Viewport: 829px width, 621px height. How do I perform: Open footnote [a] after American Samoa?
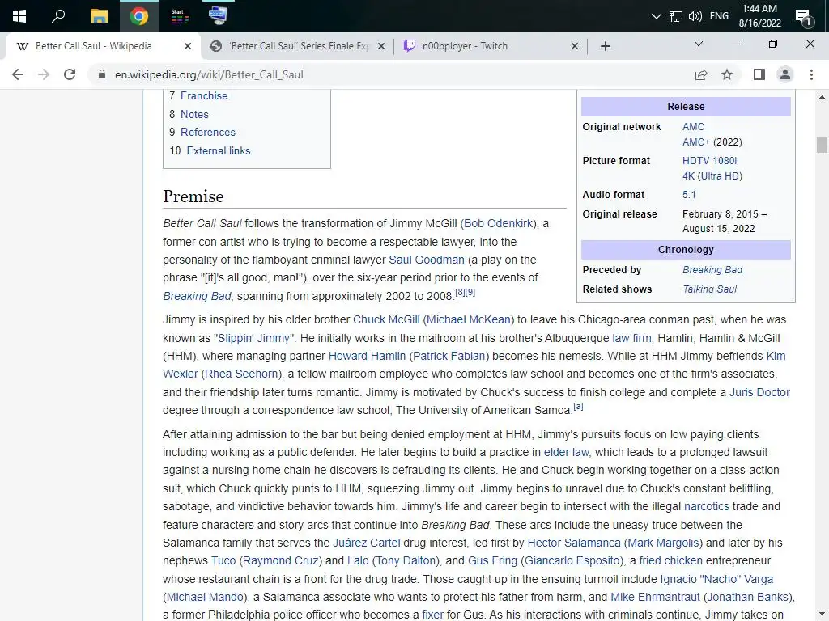[x=578, y=407]
